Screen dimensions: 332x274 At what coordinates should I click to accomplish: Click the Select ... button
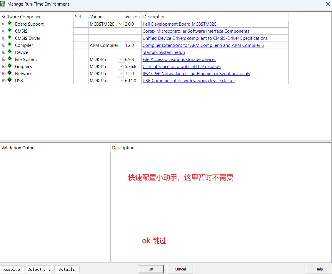point(39,269)
